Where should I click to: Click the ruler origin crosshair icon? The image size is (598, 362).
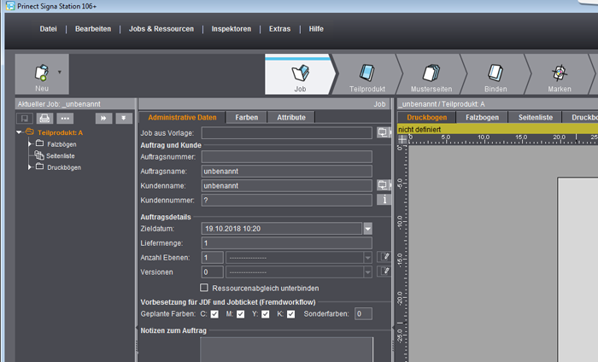tap(402, 139)
